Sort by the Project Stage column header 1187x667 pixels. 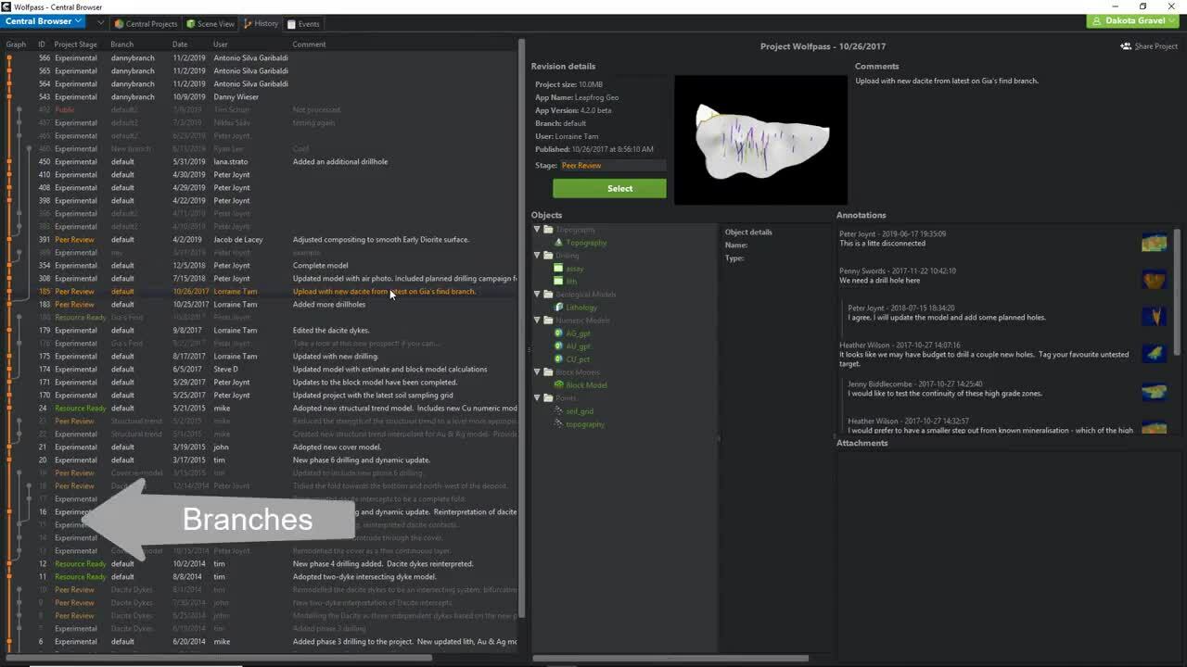(x=75, y=44)
